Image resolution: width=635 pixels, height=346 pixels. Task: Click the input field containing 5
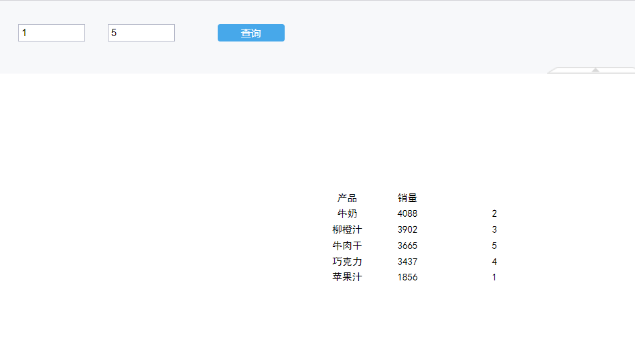pos(141,33)
